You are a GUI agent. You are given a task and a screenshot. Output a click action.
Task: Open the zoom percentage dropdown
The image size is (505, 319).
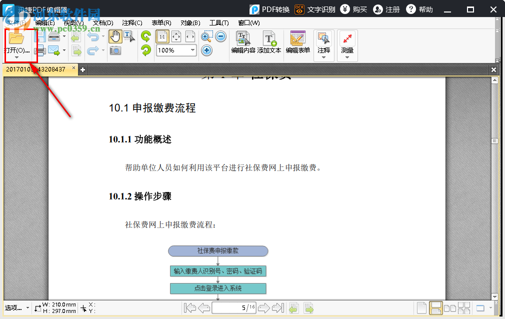pos(192,50)
